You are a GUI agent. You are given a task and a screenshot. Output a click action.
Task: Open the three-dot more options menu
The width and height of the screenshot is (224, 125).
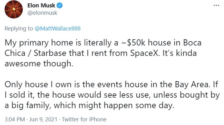point(216,5)
